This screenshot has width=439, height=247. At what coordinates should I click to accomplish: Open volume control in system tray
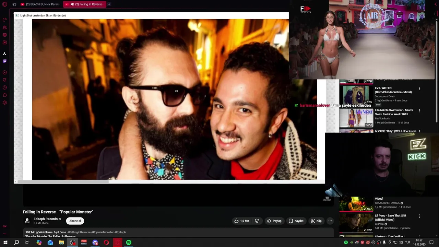tap(401, 243)
